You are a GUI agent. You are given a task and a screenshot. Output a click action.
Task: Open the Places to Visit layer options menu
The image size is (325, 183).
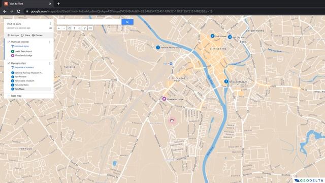tap(50, 63)
